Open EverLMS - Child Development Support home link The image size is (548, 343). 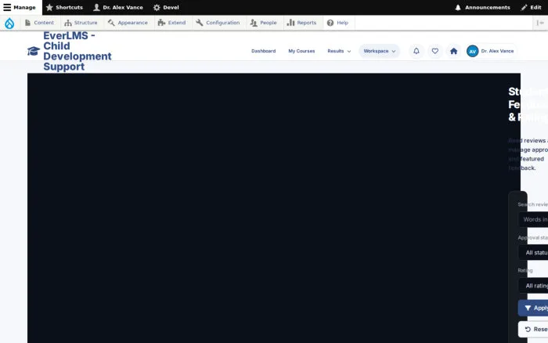coord(78,51)
